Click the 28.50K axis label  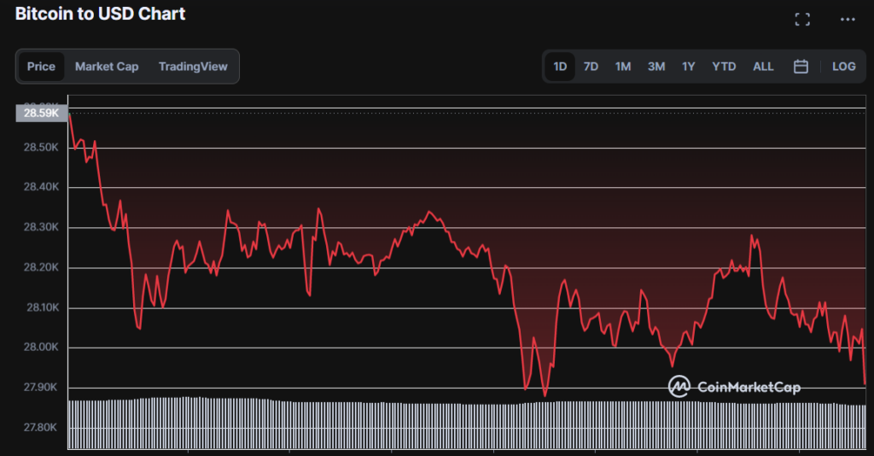pos(41,148)
